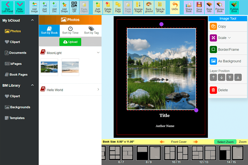
Task: Open the Arrange Pages tool
Action: click(x=138, y=7)
